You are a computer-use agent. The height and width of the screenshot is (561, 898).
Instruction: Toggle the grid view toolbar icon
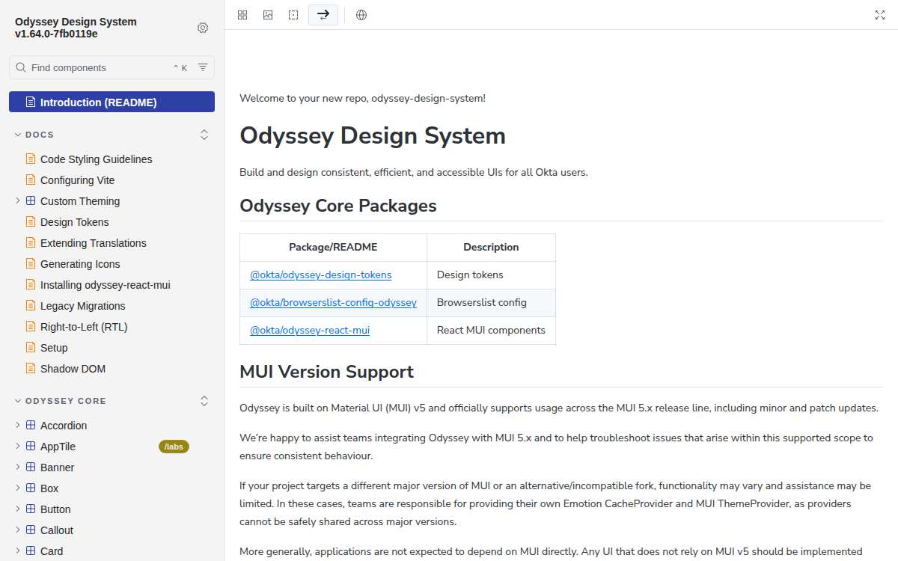(242, 15)
